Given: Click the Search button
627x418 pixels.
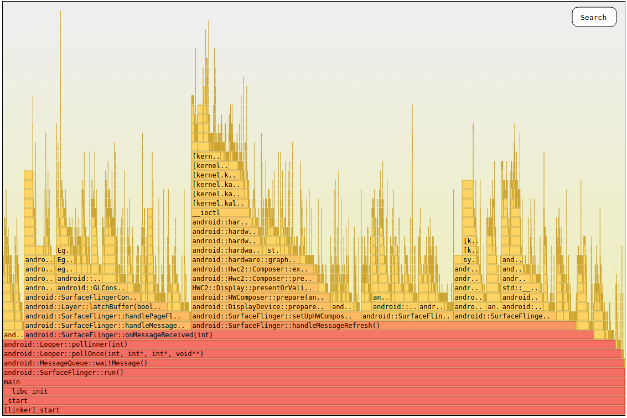Looking at the screenshot, I should (x=594, y=17).
